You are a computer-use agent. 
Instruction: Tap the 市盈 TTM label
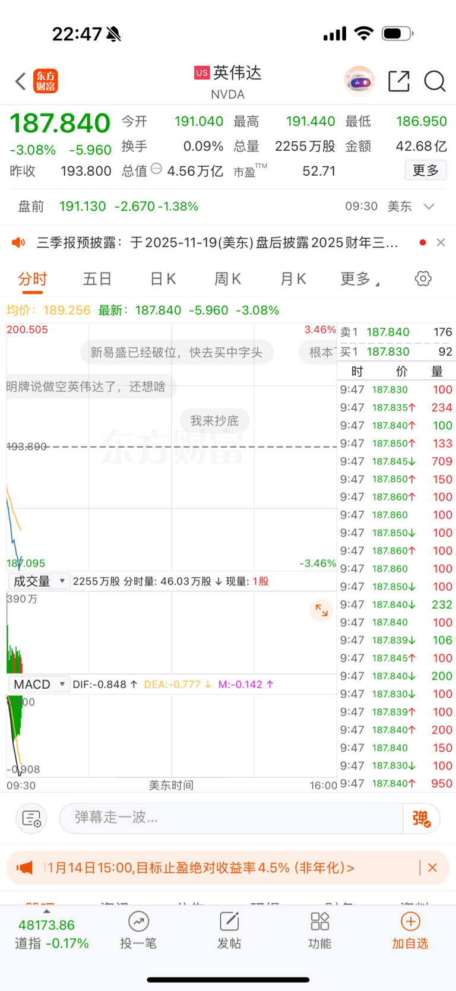(250, 171)
